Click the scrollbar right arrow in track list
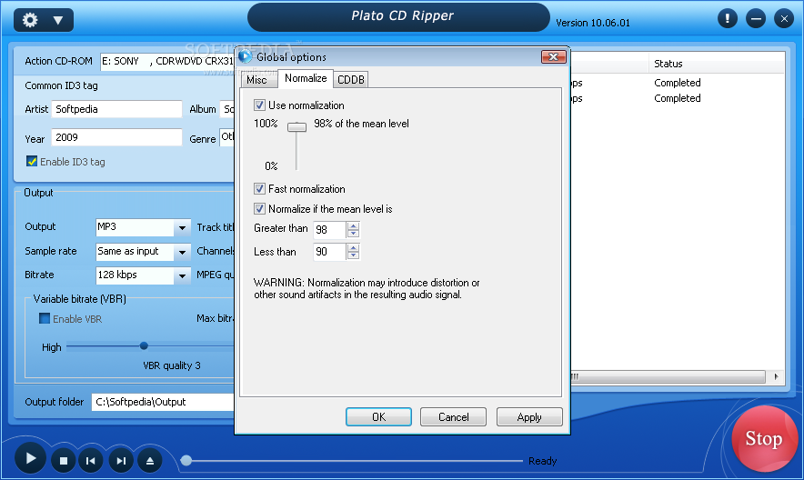The image size is (804, 480). 776,377
